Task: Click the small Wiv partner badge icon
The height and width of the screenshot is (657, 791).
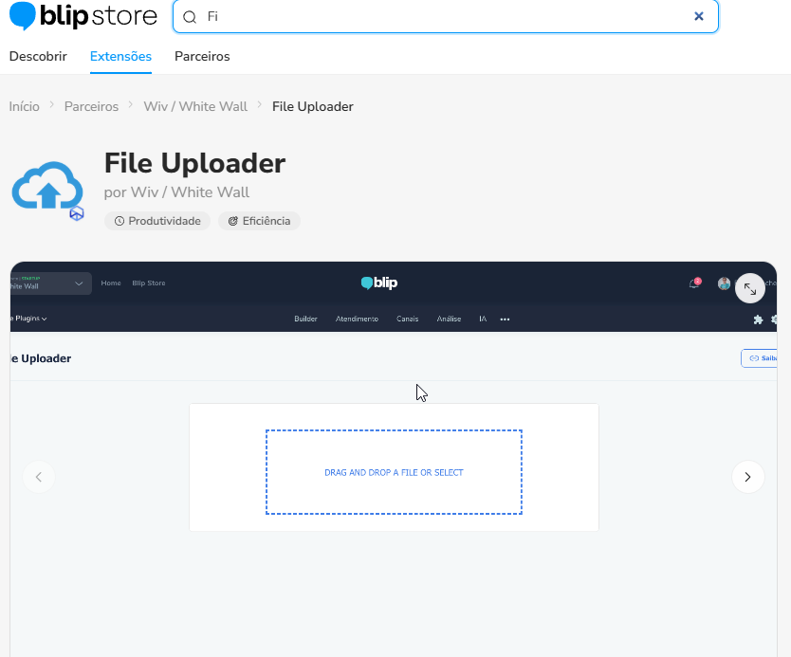Action: coord(77,214)
